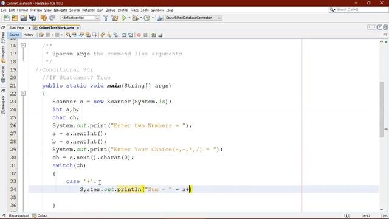Open the Source menu
This screenshot has height=219, width=389.
click(74, 10)
